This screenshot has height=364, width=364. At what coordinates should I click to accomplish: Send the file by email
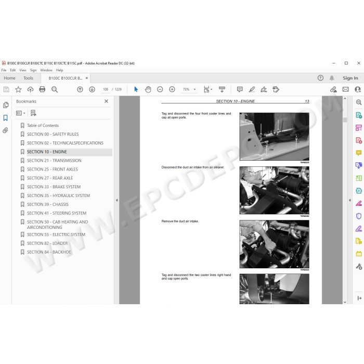click(x=346, y=89)
